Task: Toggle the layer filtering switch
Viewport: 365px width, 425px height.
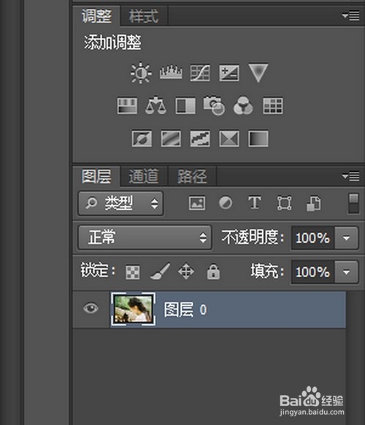Action: point(353,203)
